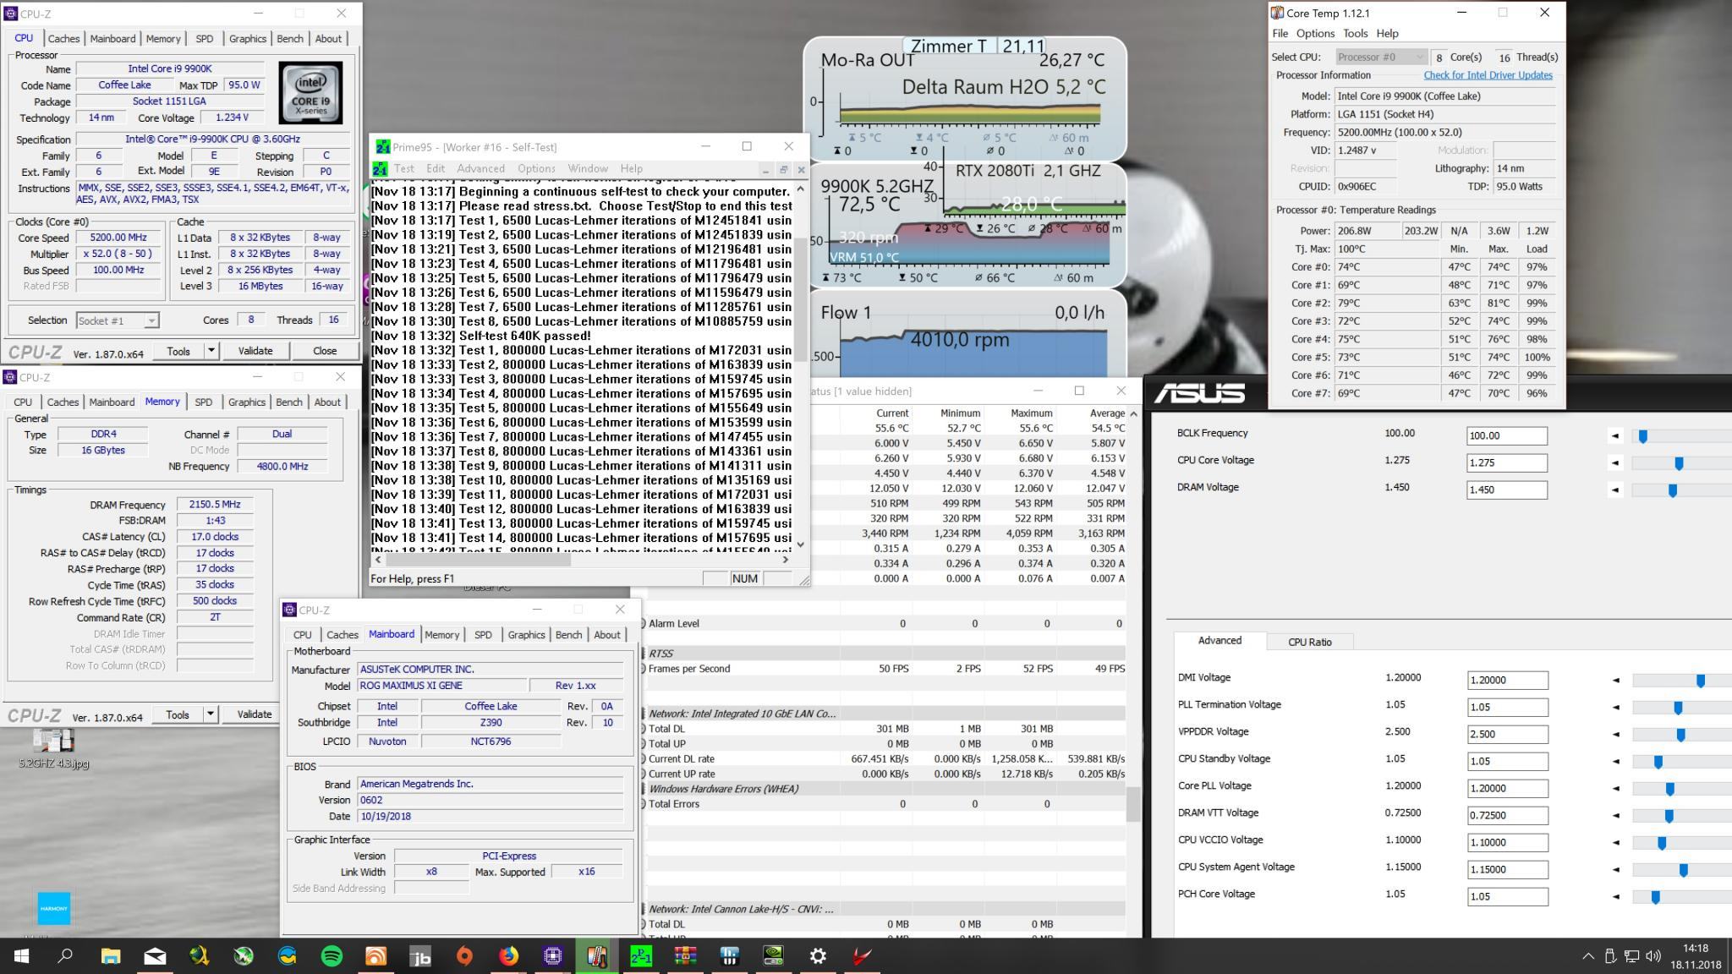This screenshot has width=1732, height=974.
Task: Click the decrease arrow next to DMI Voltage slider
Action: [1615, 680]
